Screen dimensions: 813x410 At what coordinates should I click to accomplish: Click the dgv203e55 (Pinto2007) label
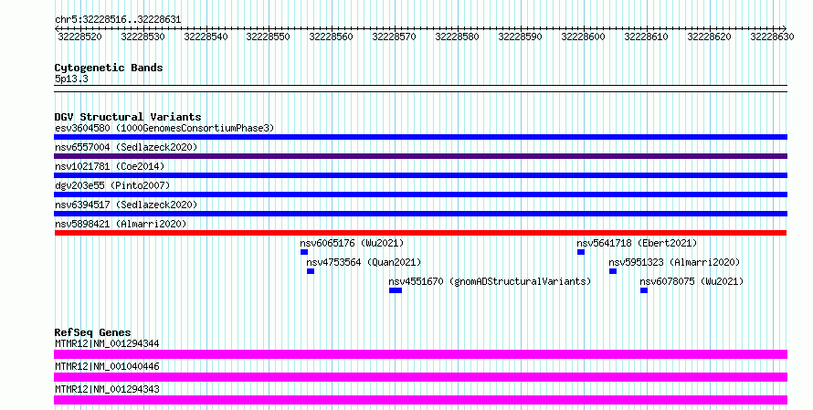(112, 185)
